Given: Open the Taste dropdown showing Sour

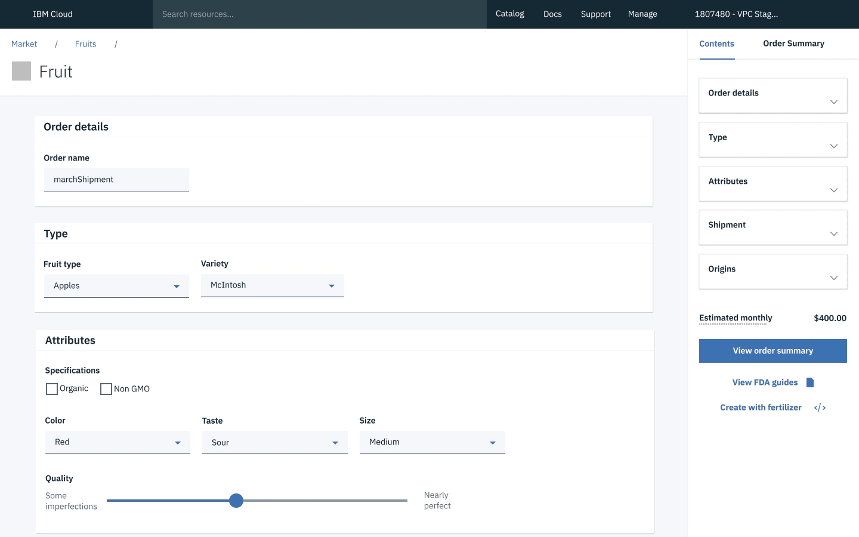Looking at the screenshot, I should point(275,442).
